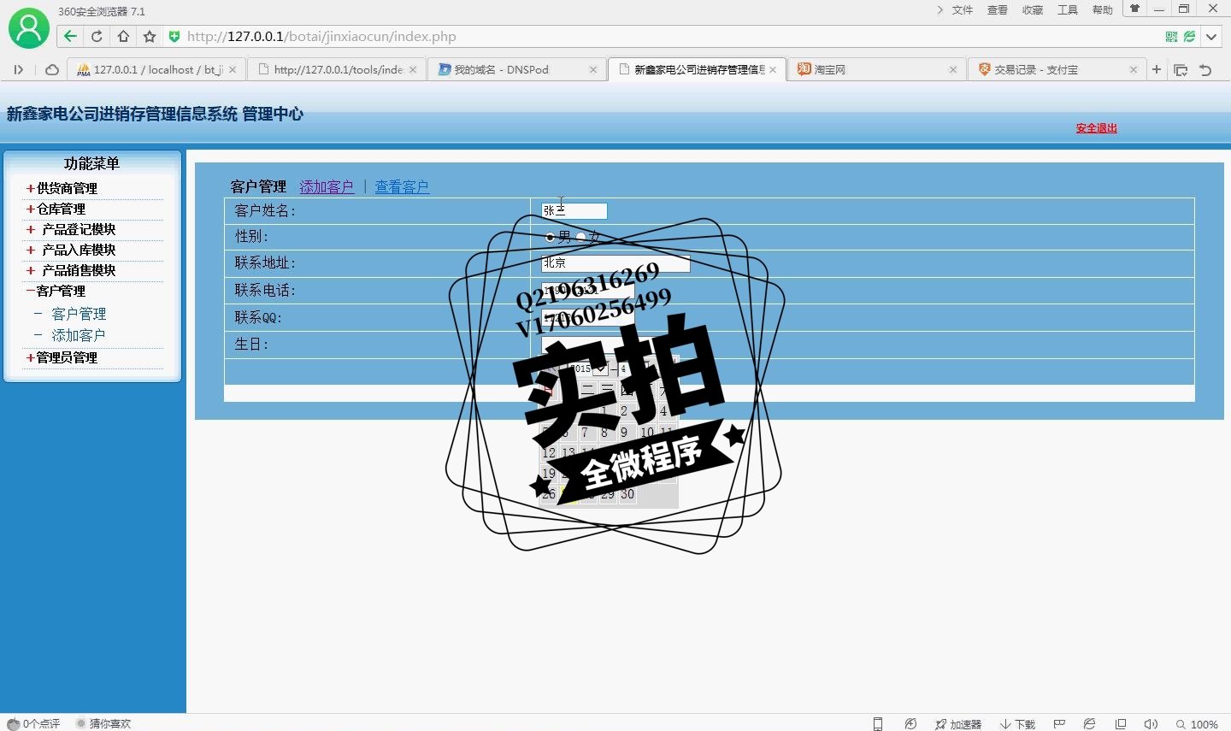This screenshot has height=731, width=1231.
Task: Pick day 30 in the calendar
Action: (627, 494)
